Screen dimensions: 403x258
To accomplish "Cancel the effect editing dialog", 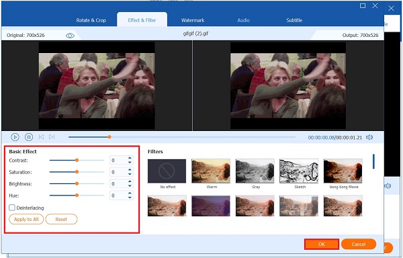I will tap(359, 244).
